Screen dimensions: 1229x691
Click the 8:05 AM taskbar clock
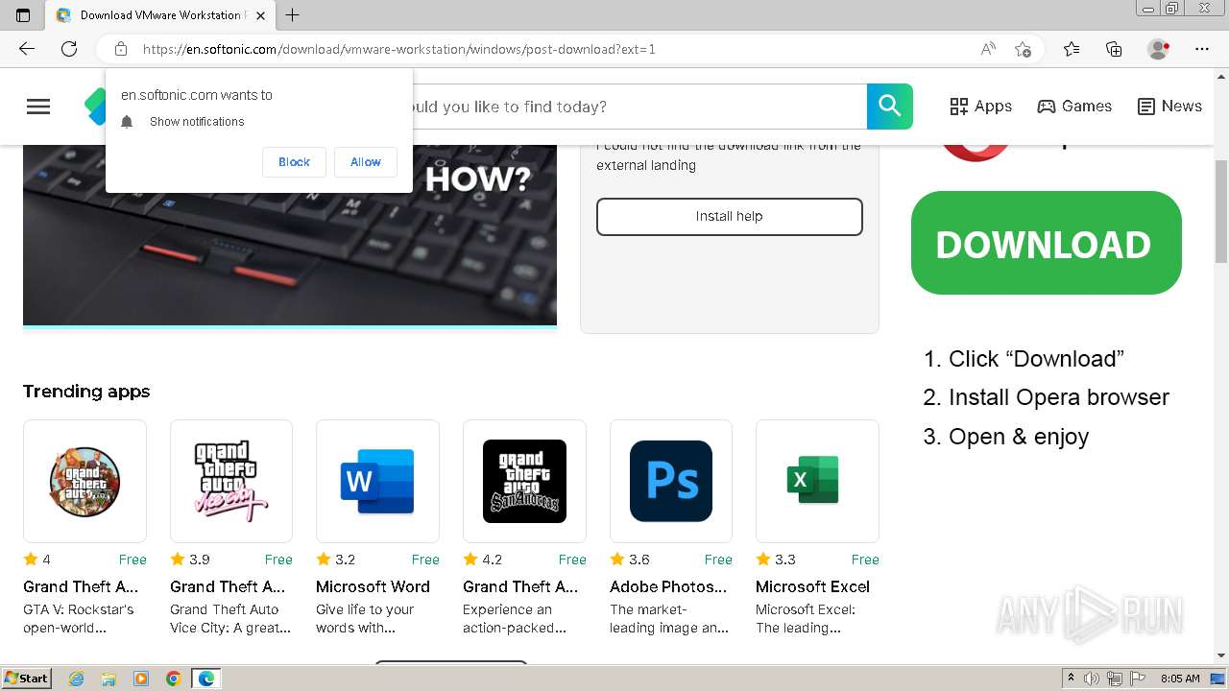point(1180,679)
